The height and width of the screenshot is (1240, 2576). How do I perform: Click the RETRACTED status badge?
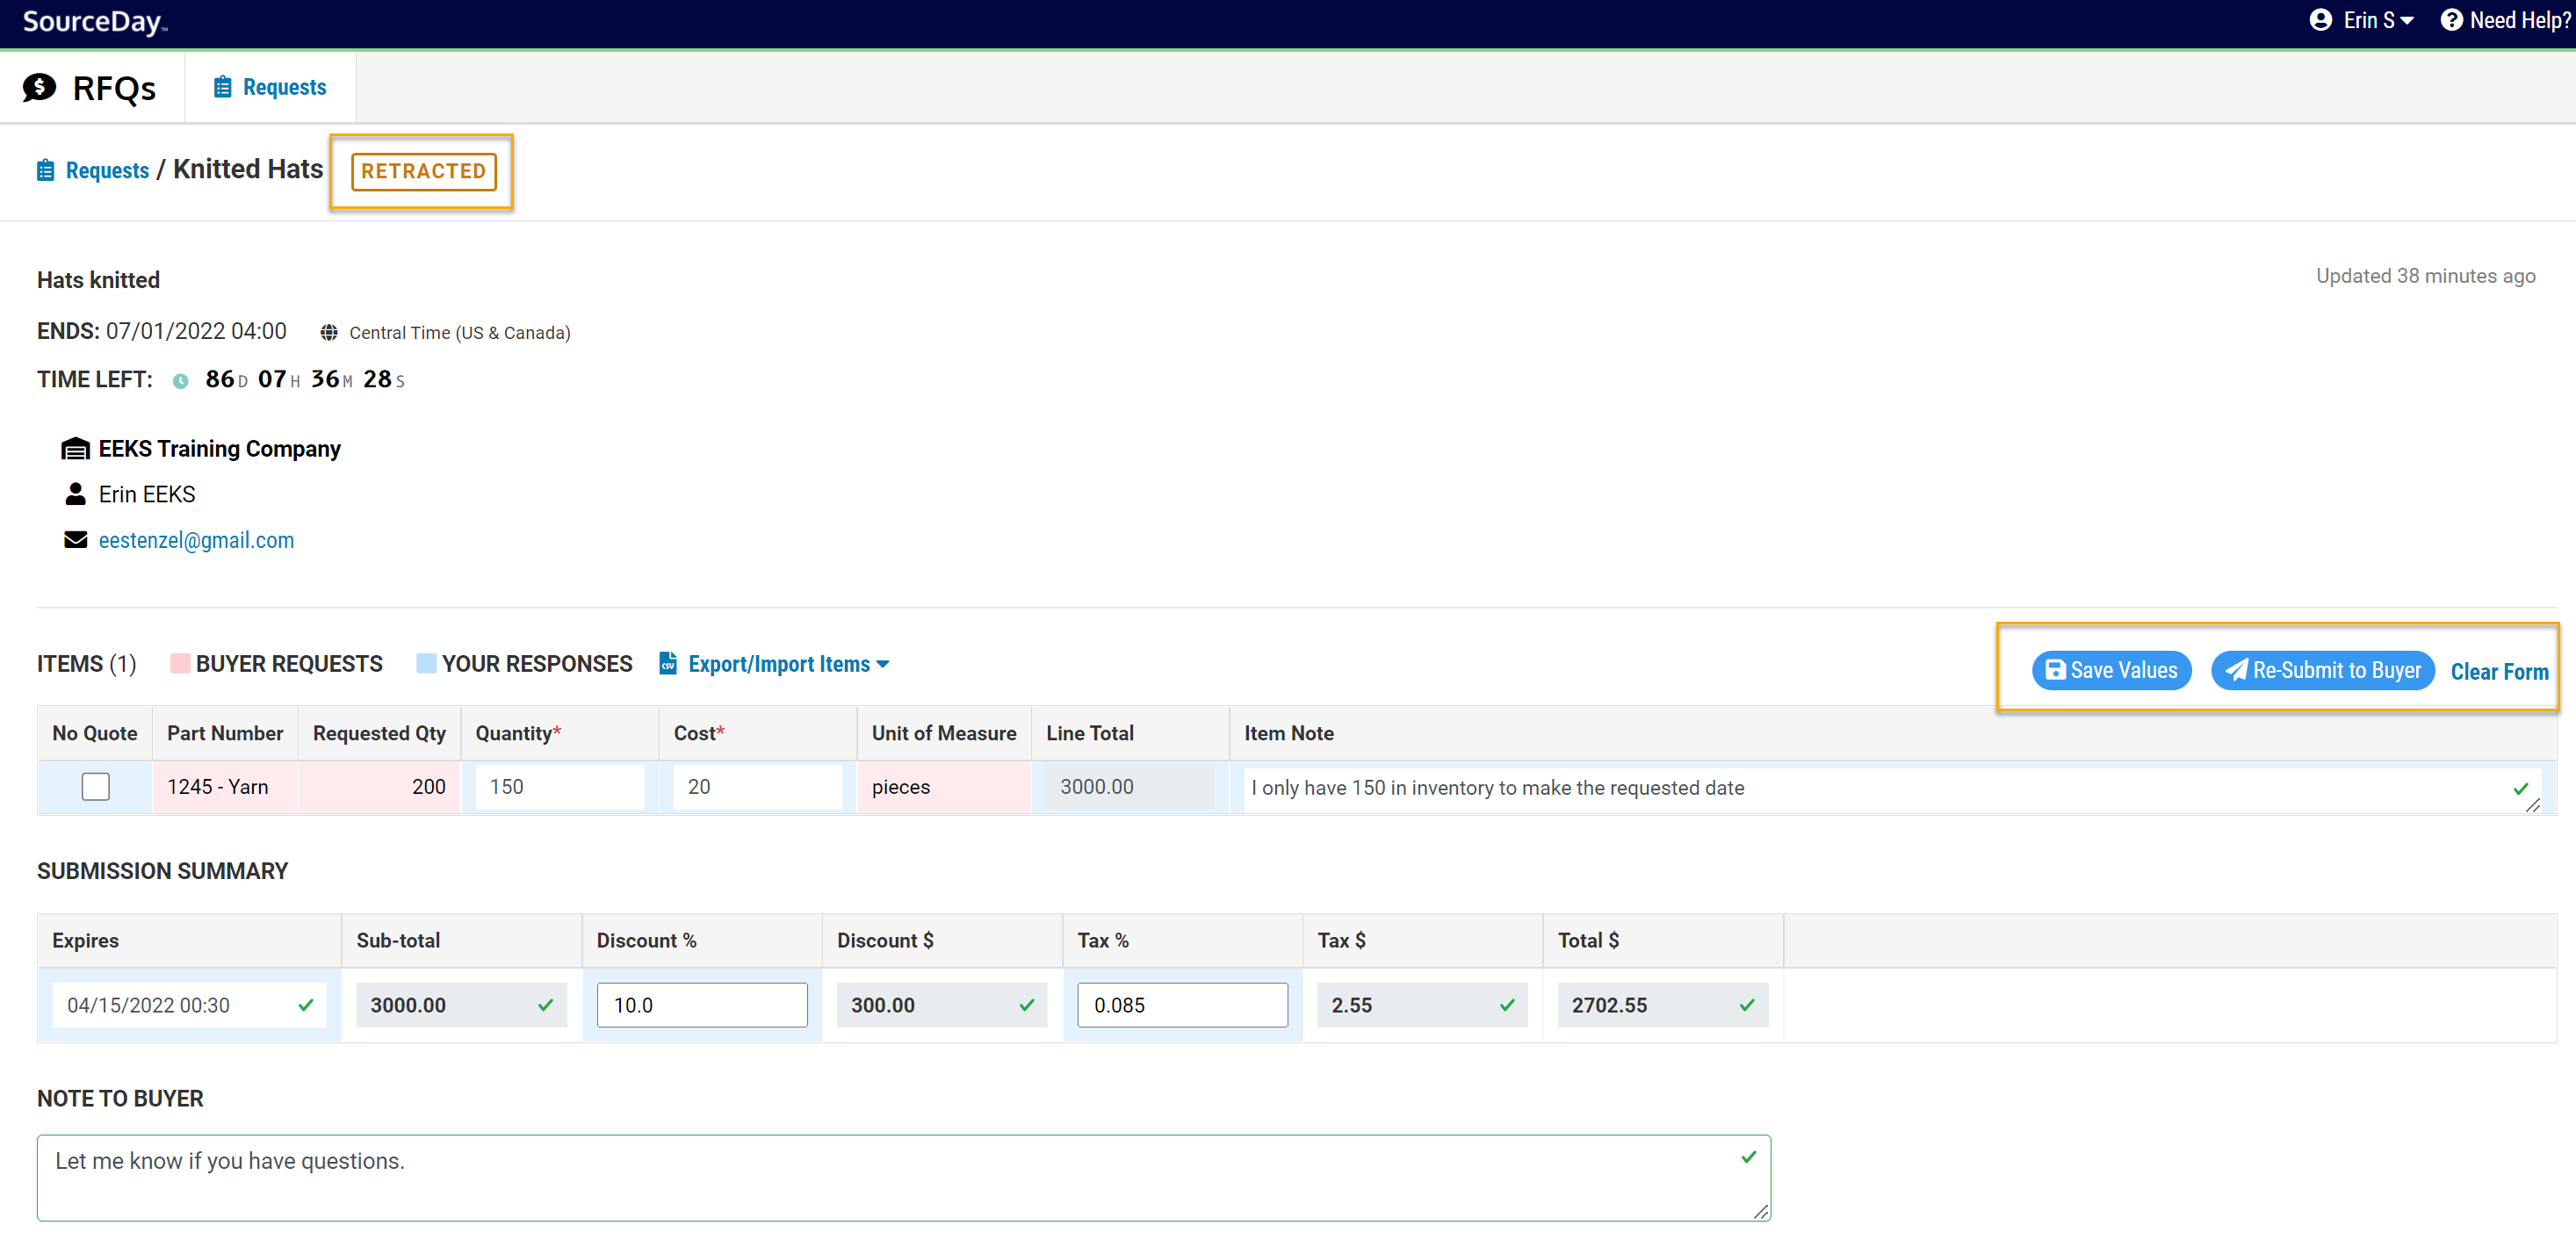[x=423, y=171]
